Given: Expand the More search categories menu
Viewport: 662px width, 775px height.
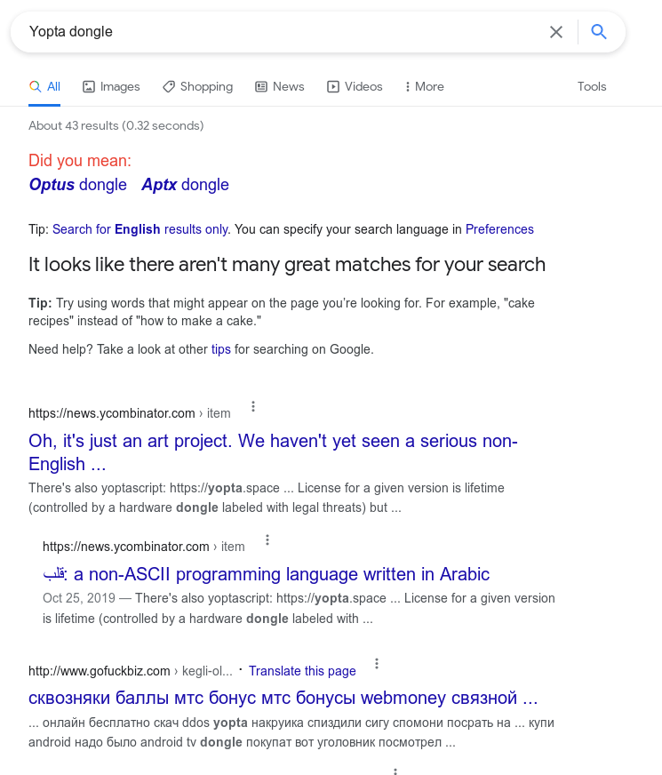Looking at the screenshot, I should pos(425,86).
